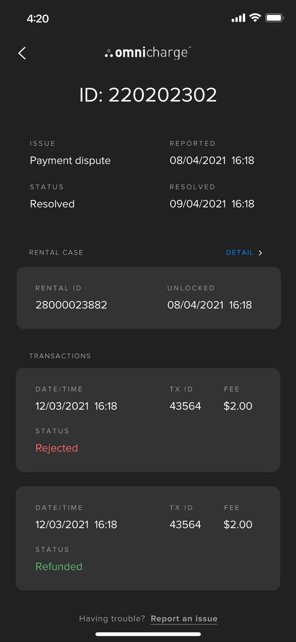Tap the status bar clock 4:20

point(38,19)
